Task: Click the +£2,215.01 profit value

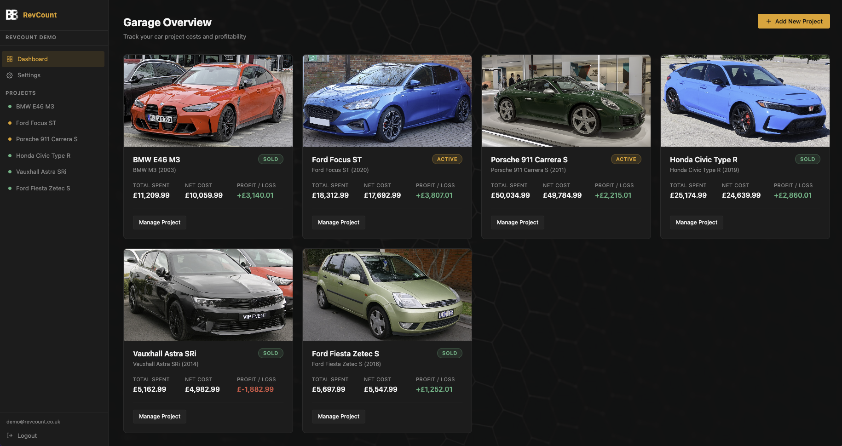Action: click(x=613, y=195)
